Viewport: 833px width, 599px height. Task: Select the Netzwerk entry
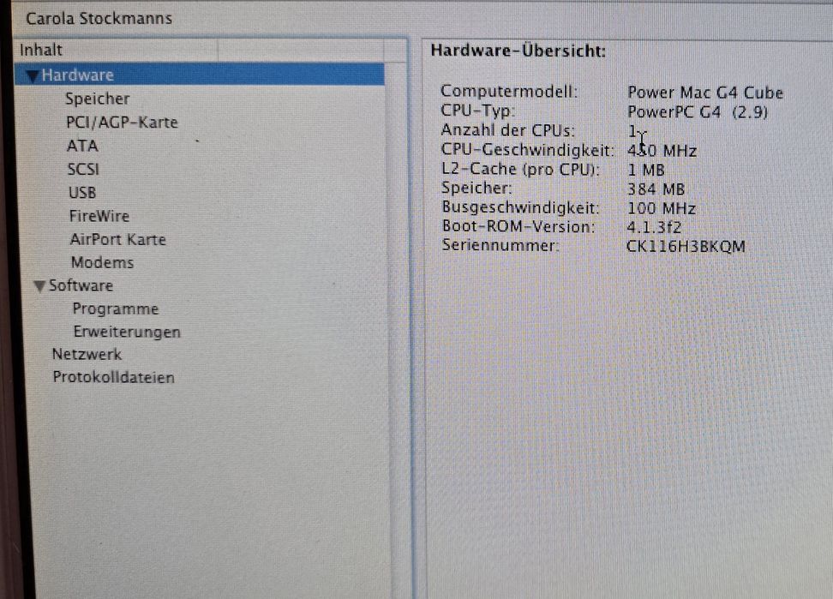(x=87, y=354)
